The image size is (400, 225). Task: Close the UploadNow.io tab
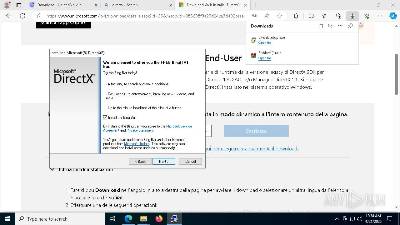tap(96, 5)
